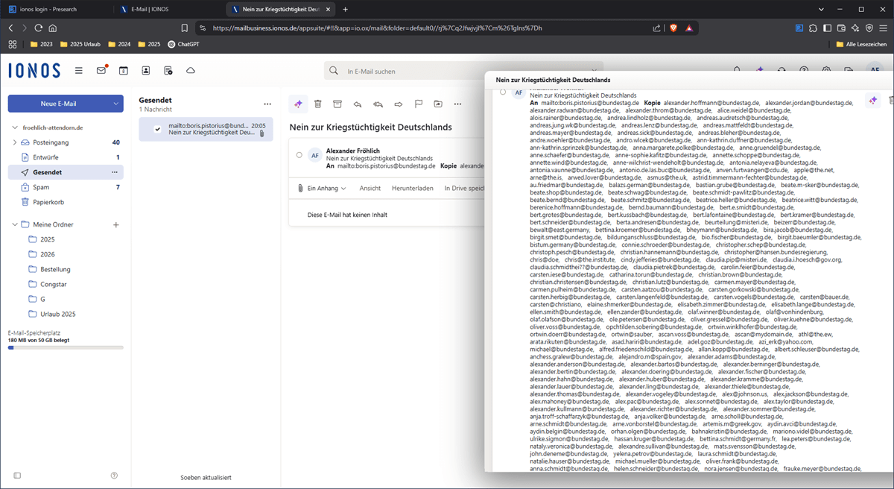Switch to the ionos login browser tab
This screenshot has height=489, width=894.
click(x=51, y=9)
